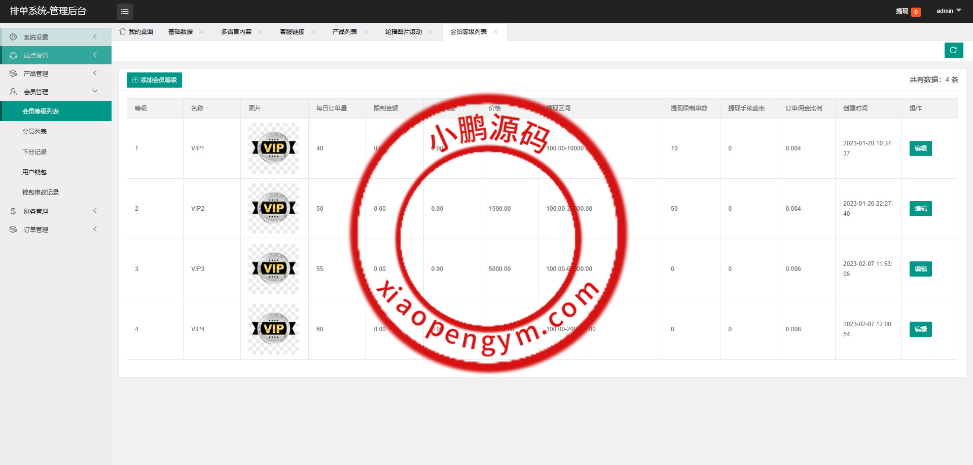This screenshot has height=465, width=973.
Task: Close the 产品列表 tab
Action: [x=366, y=32]
